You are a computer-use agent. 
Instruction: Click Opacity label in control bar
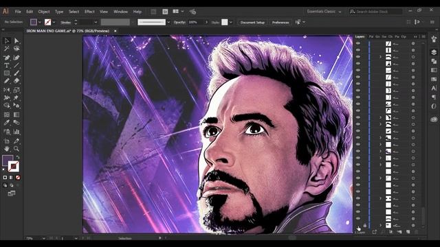tap(179, 22)
